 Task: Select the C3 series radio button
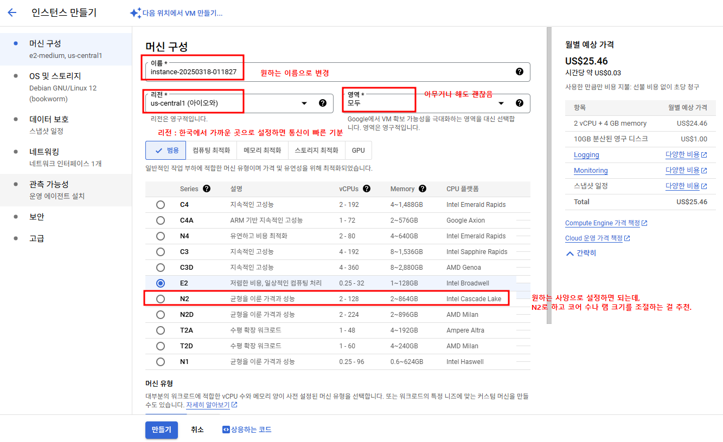pyautogui.click(x=161, y=252)
